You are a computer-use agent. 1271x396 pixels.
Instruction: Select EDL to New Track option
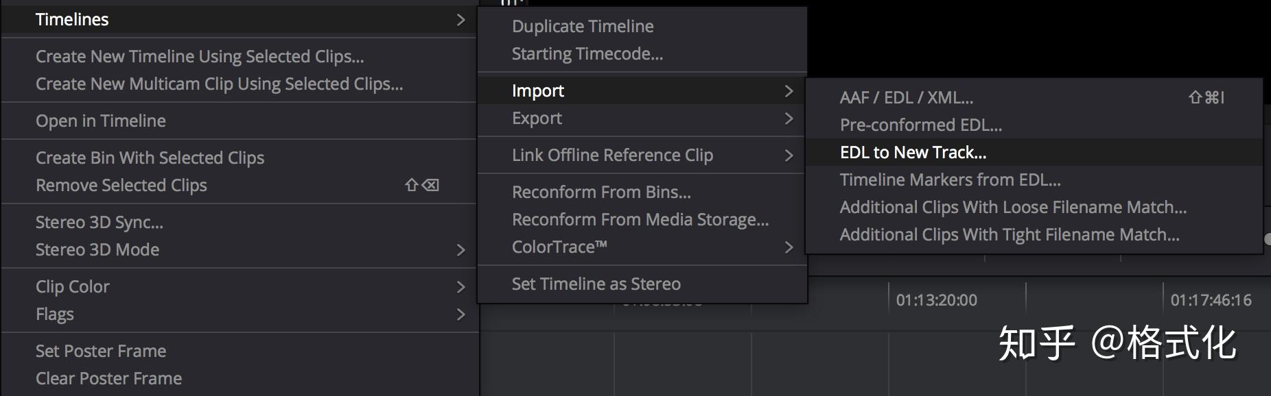[913, 153]
